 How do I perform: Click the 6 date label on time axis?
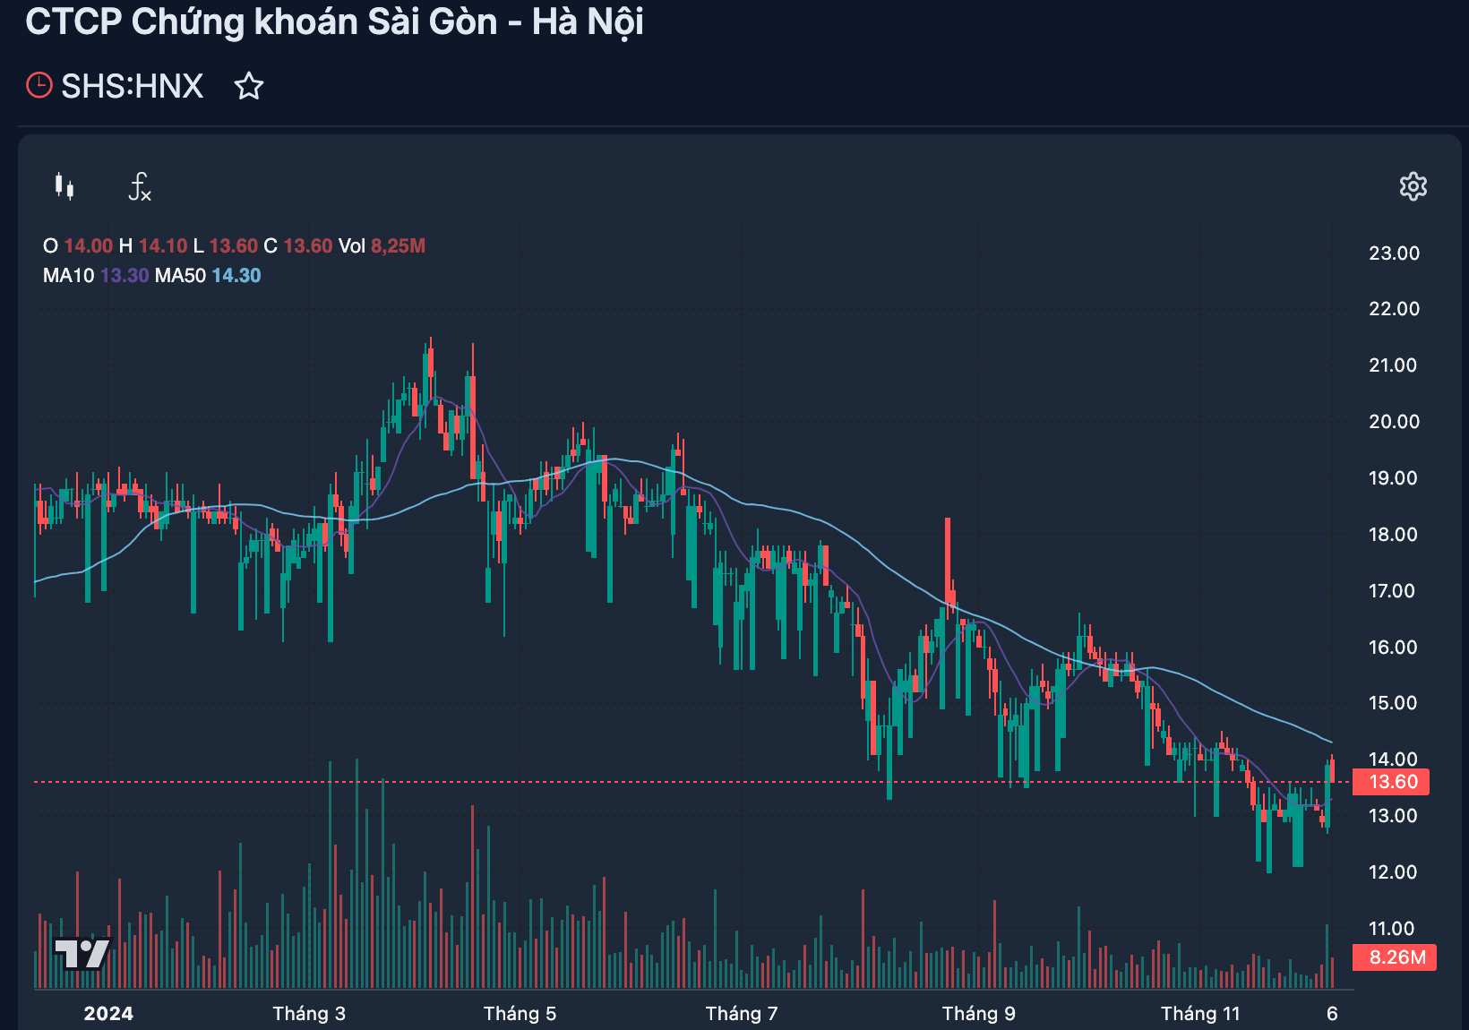(x=1332, y=1014)
